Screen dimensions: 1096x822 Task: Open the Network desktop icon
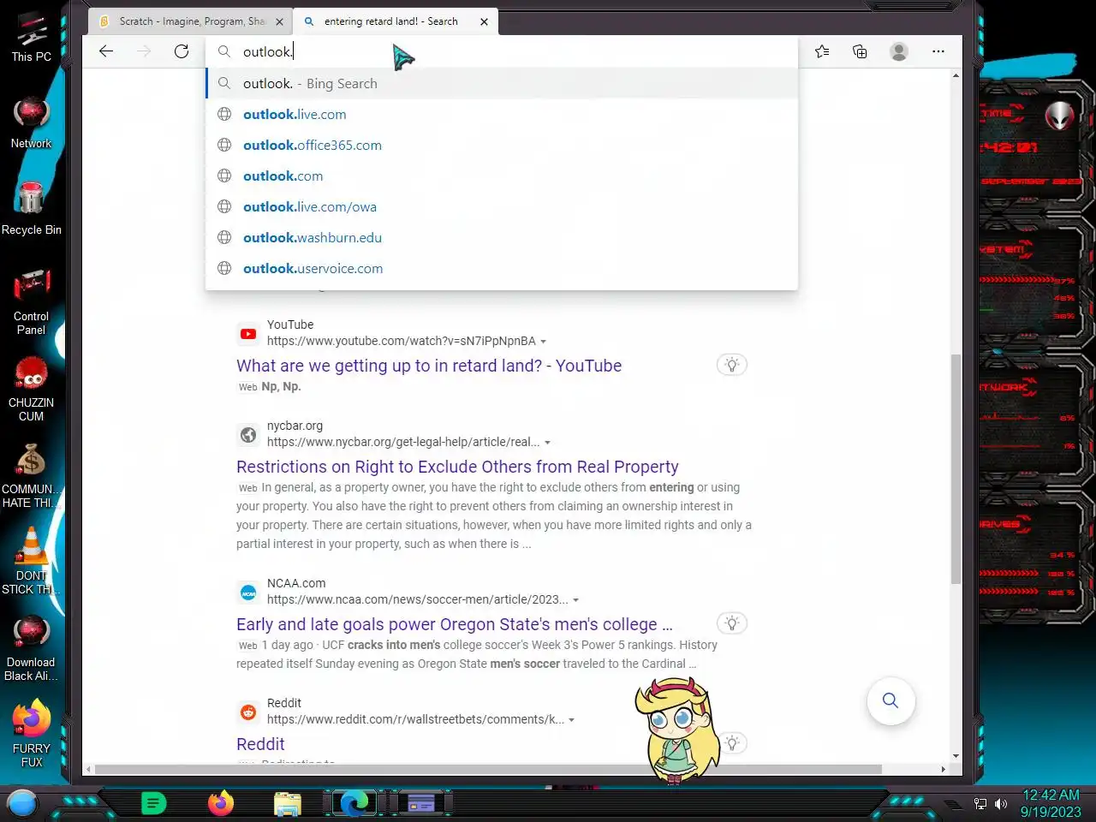click(x=32, y=124)
